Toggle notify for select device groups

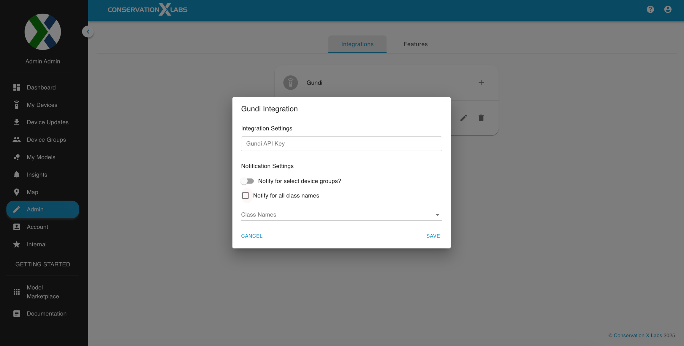point(247,181)
